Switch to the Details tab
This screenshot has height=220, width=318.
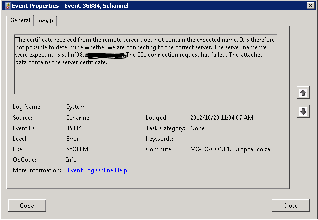pyautogui.click(x=45, y=21)
